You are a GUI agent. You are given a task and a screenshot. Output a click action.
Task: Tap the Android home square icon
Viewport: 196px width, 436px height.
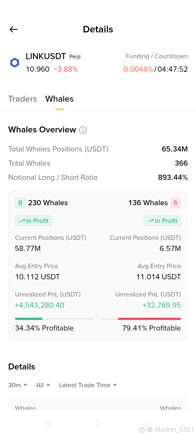point(98,423)
